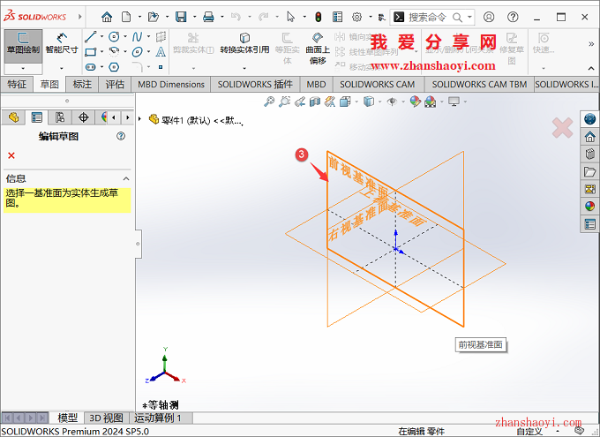Click the 草图绘制 sketch tool button

pyautogui.click(x=23, y=43)
